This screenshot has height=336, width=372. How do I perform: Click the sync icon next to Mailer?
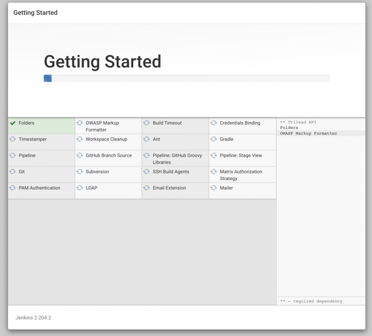pyautogui.click(x=214, y=188)
